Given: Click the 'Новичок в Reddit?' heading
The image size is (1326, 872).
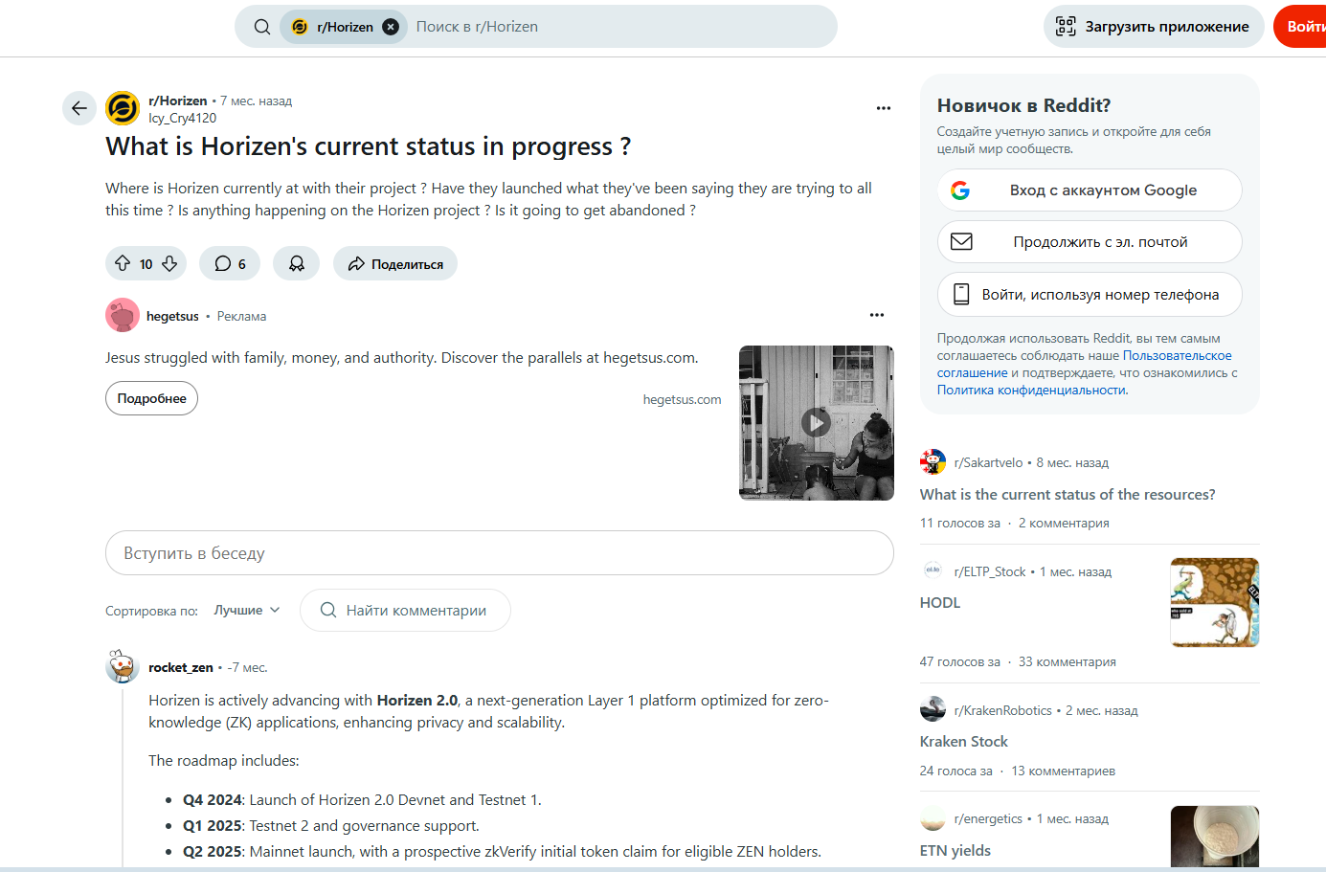Looking at the screenshot, I should pyautogui.click(x=1023, y=105).
